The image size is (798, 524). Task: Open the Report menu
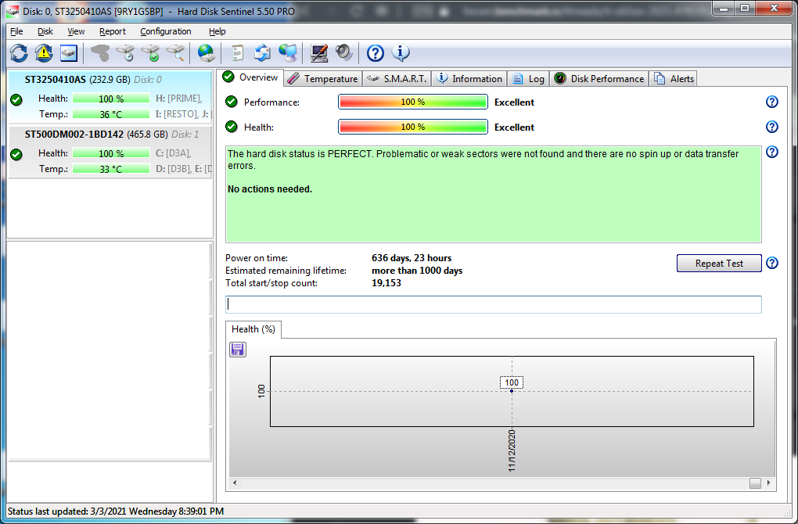(112, 31)
